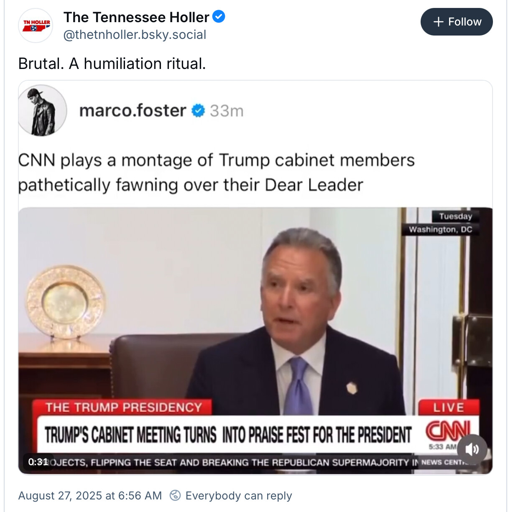The image size is (508, 512).
Task: Open marco.foster's profile picture
Action: 42,110
